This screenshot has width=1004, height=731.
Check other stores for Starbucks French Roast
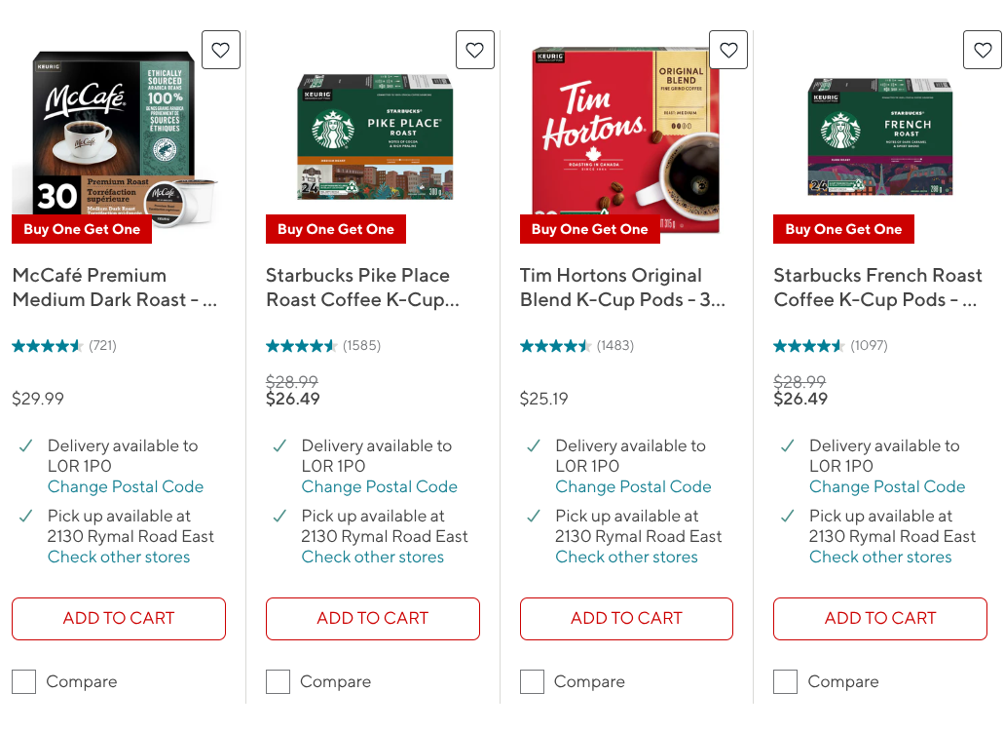coord(880,558)
